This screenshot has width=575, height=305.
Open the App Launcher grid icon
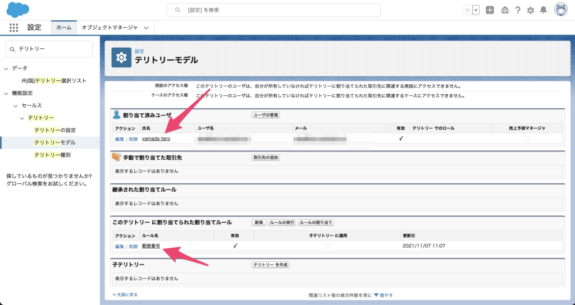[x=14, y=27]
